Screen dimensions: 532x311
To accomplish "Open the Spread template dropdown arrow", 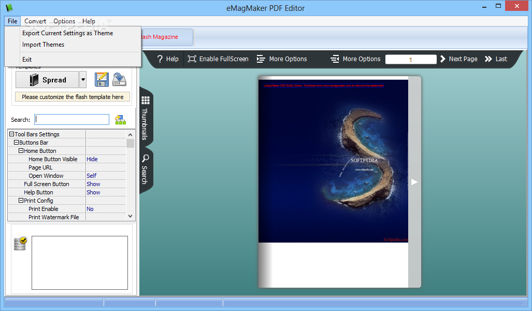I will (83, 80).
